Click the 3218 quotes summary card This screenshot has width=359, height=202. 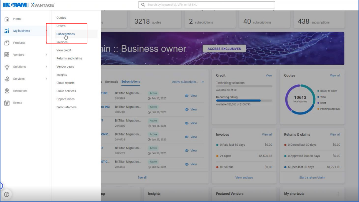click(x=156, y=20)
